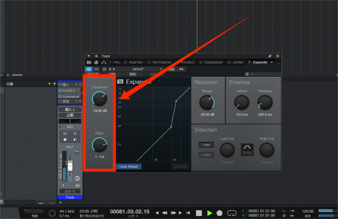Switch to the 3 - Fat Channel tab
This screenshot has width=338, height=219.
pos(159,62)
